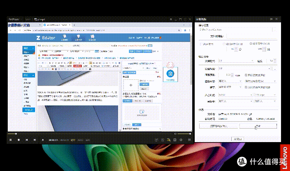Click the MP4 format label in title bar
Viewport: 290px width, 171px height.
click(28, 19)
